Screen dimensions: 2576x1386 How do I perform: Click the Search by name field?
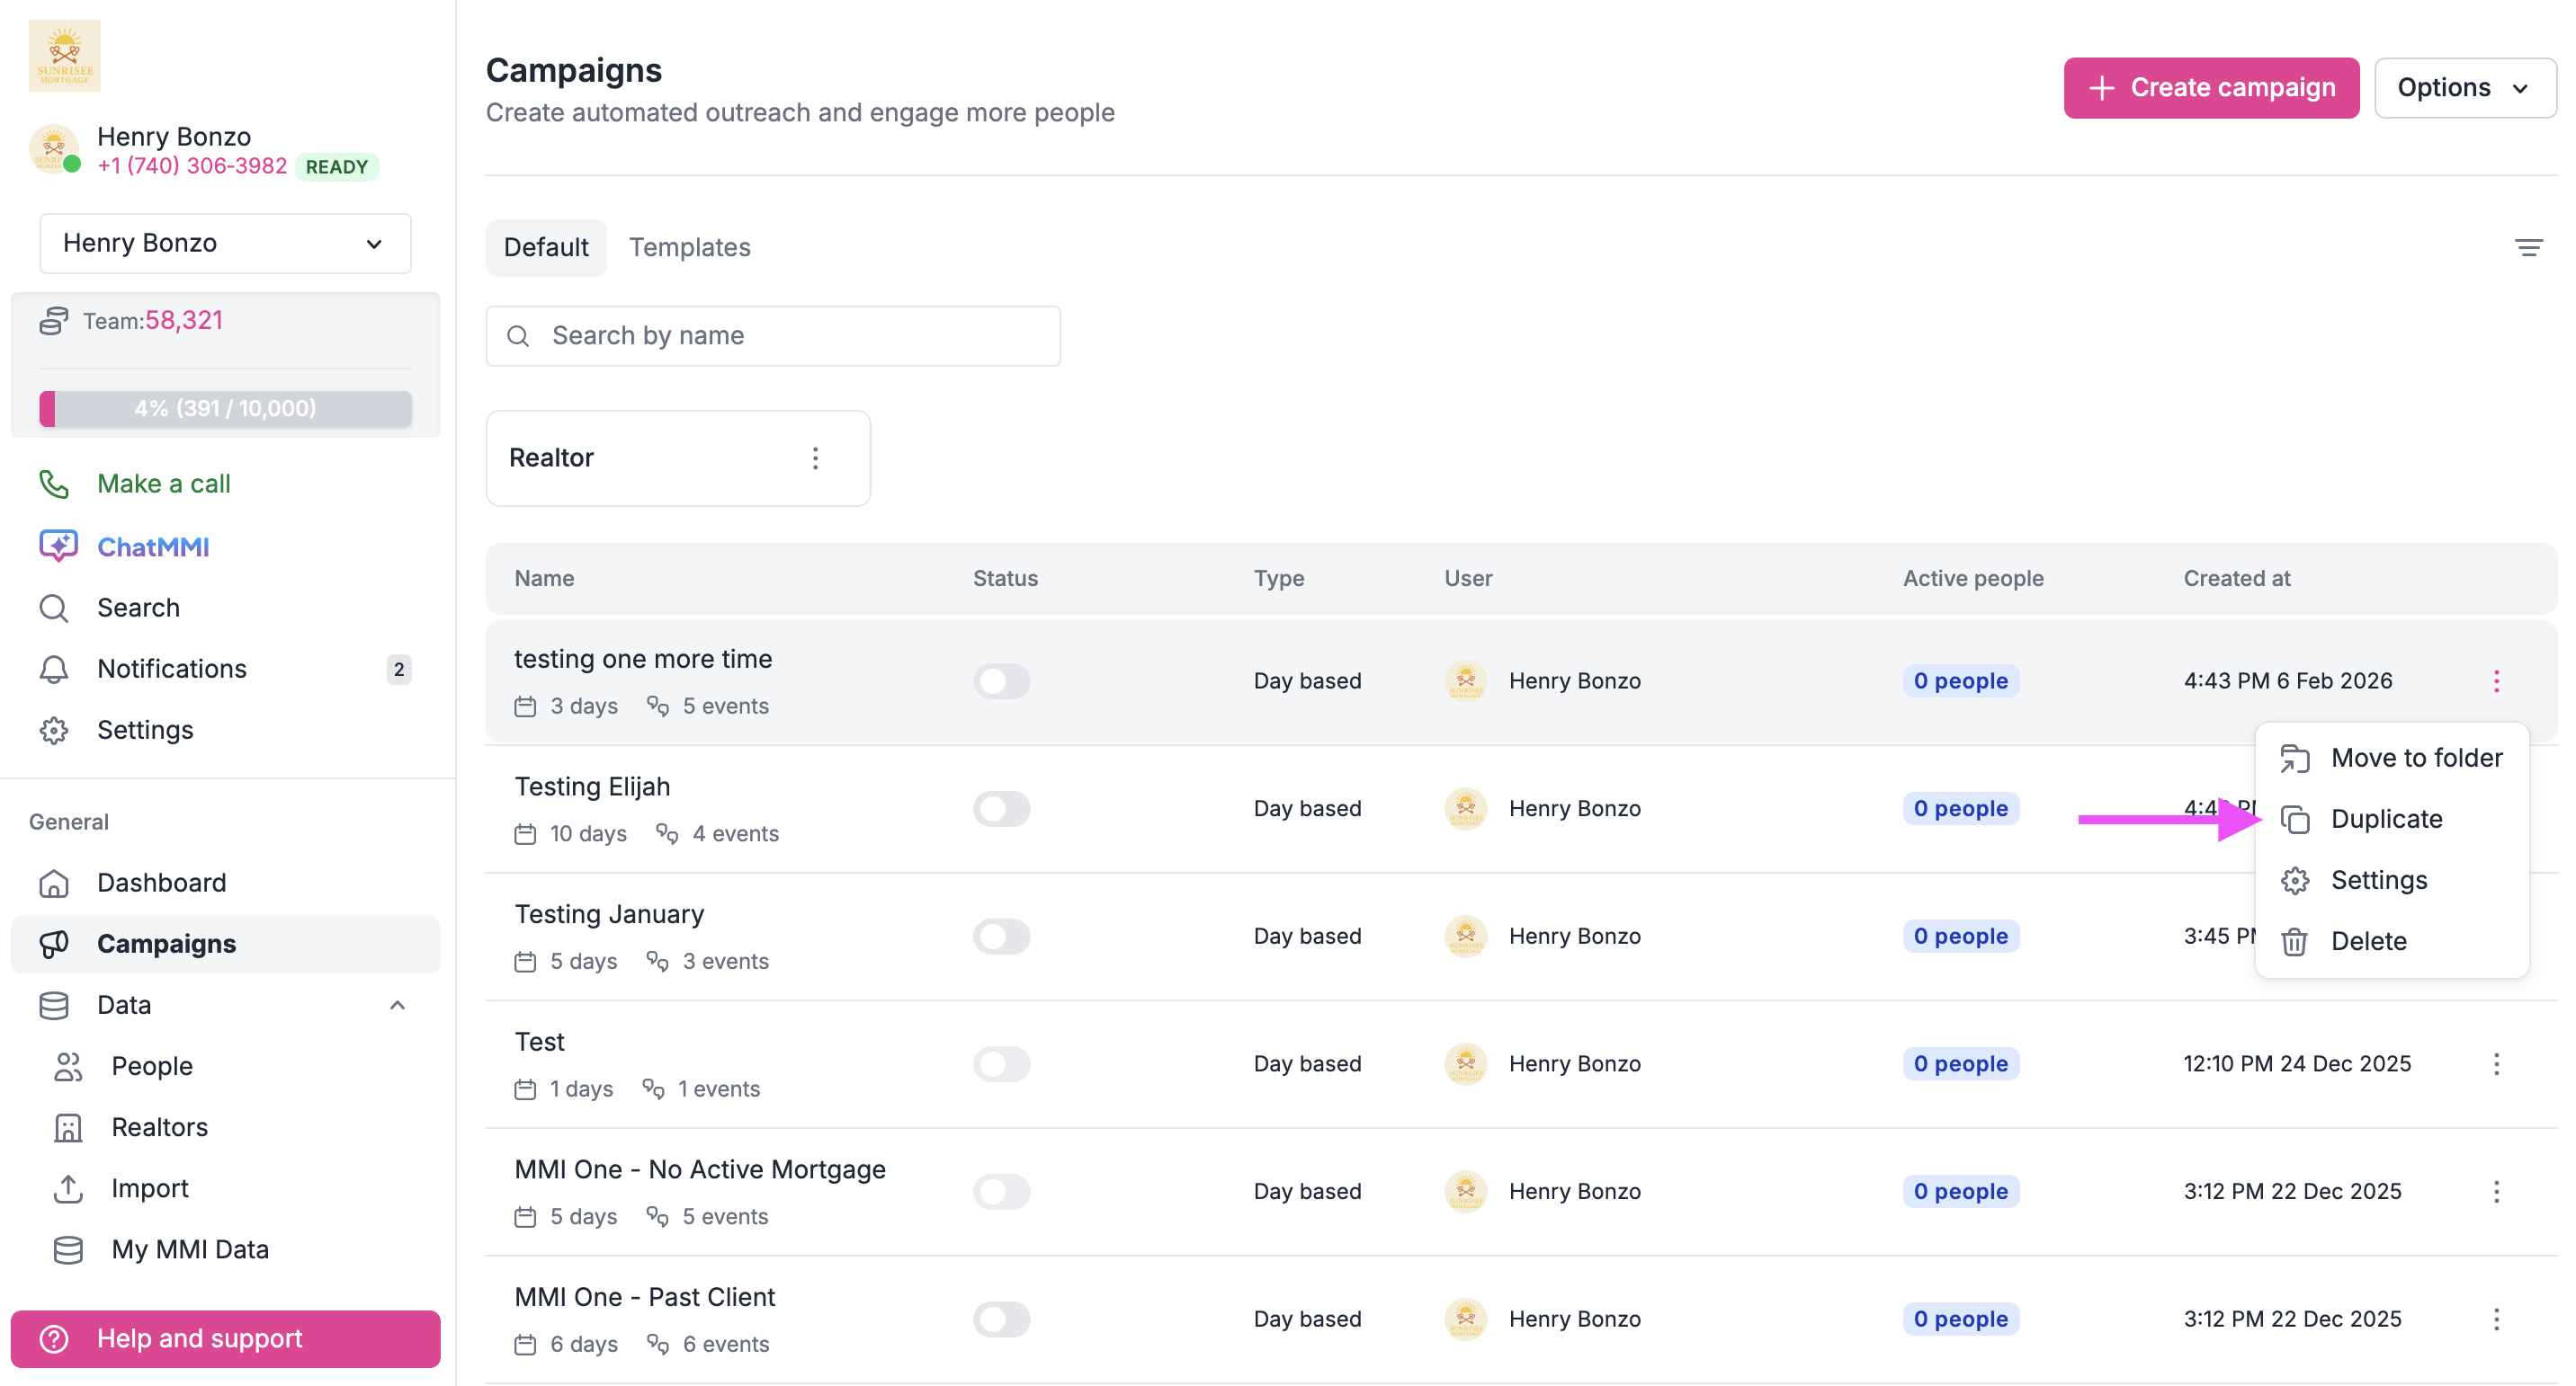[773, 336]
